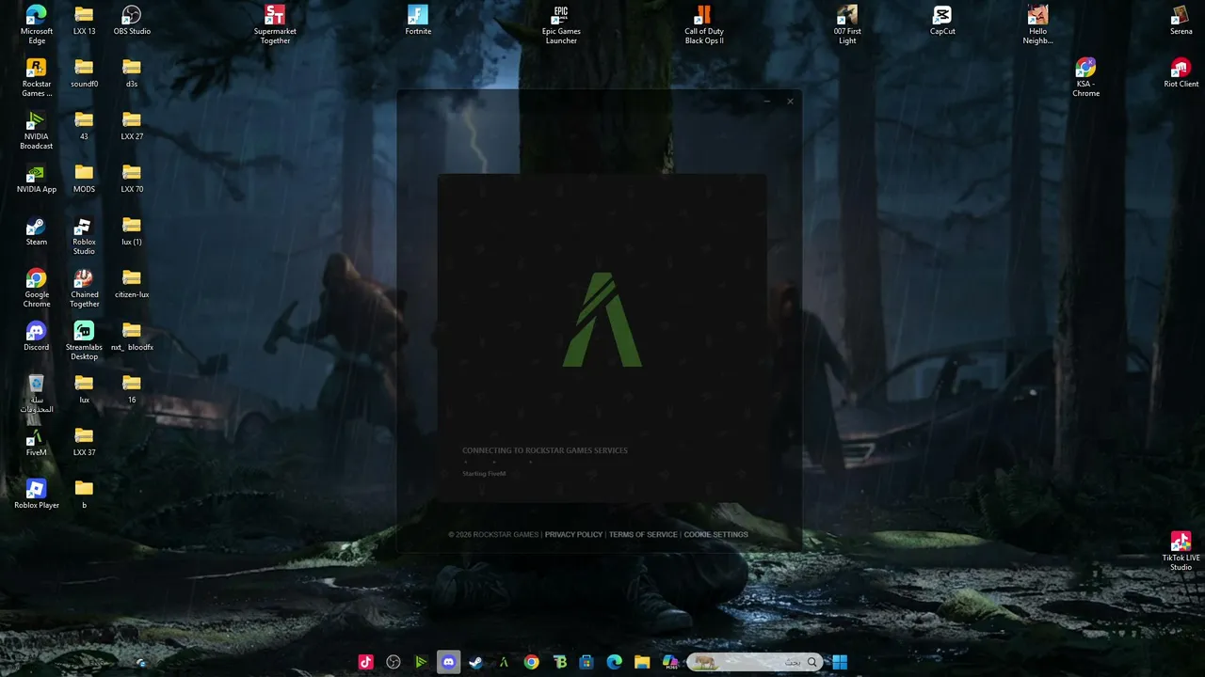Viewport: 1205px width, 677px height.
Task: Open Roblox Studio from the desktop
Action: click(x=84, y=235)
